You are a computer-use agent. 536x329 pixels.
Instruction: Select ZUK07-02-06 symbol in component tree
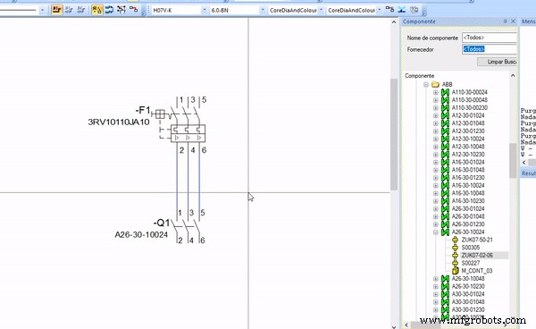(477, 256)
